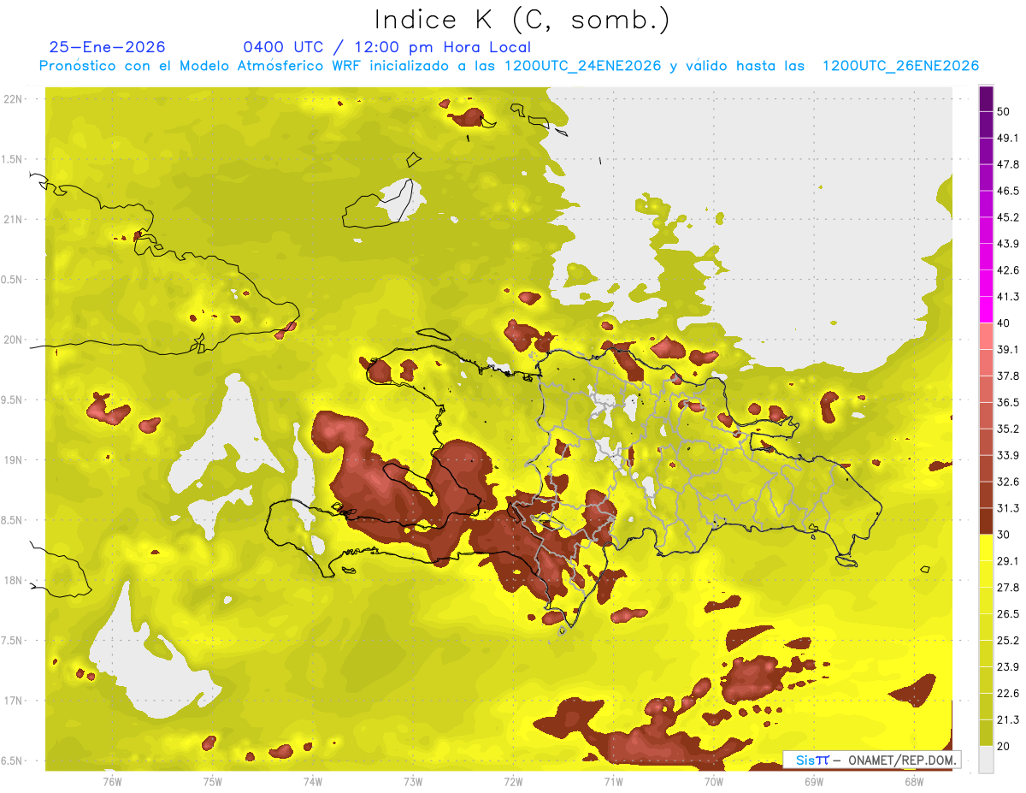Image resolution: width=1026 pixels, height=793 pixels.
Task: Click the latitude label '21N'
Action: (x=14, y=219)
